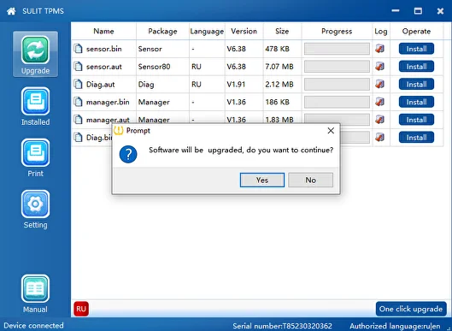This screenshot has height=331, width=452.
Task: View the log icon for manager.bin
Action: 379,102
